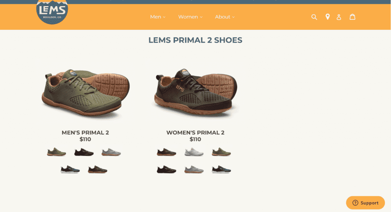Open the search magnifier icon

314,17
